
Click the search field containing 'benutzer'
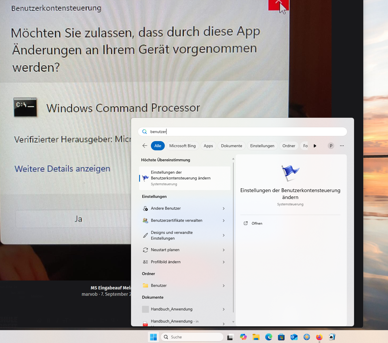point(243,132)
